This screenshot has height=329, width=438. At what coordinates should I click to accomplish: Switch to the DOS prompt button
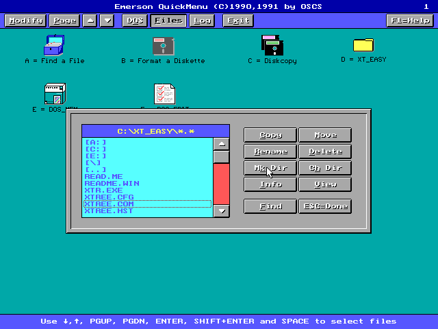coord(135,21)
